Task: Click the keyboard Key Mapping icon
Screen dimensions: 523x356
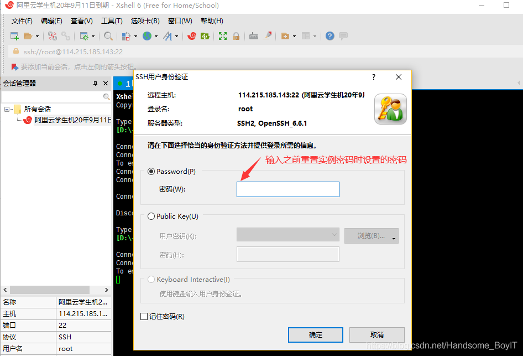Action: (x=254, y=36)
